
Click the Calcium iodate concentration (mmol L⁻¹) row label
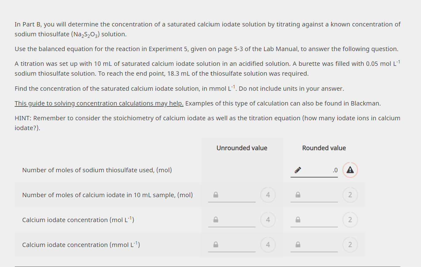point(81,245)
